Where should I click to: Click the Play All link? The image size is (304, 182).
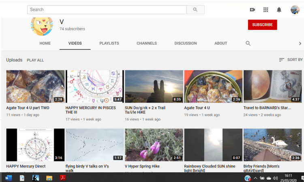(35, 60)
